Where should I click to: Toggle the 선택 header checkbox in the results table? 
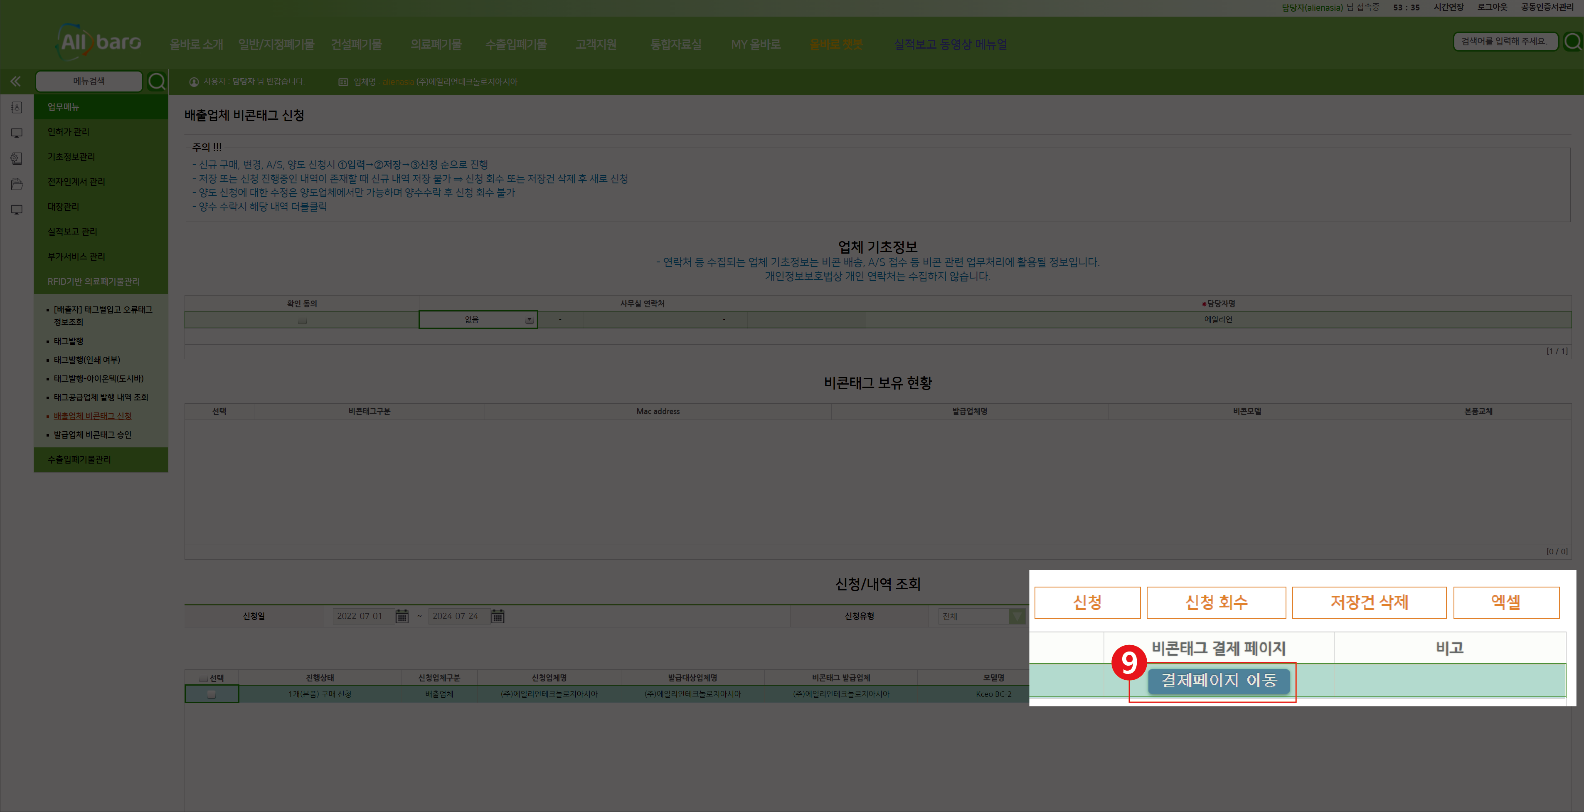point(203,677)
